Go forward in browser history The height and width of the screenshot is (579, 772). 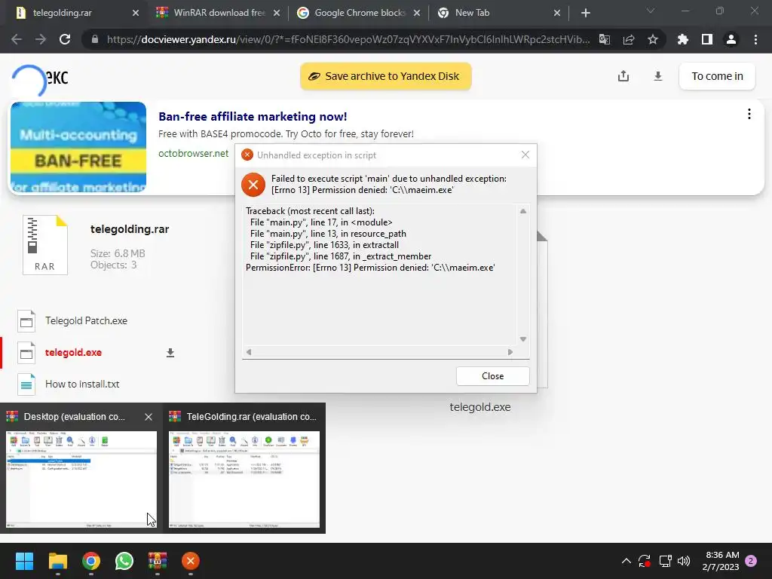(41, 39)
